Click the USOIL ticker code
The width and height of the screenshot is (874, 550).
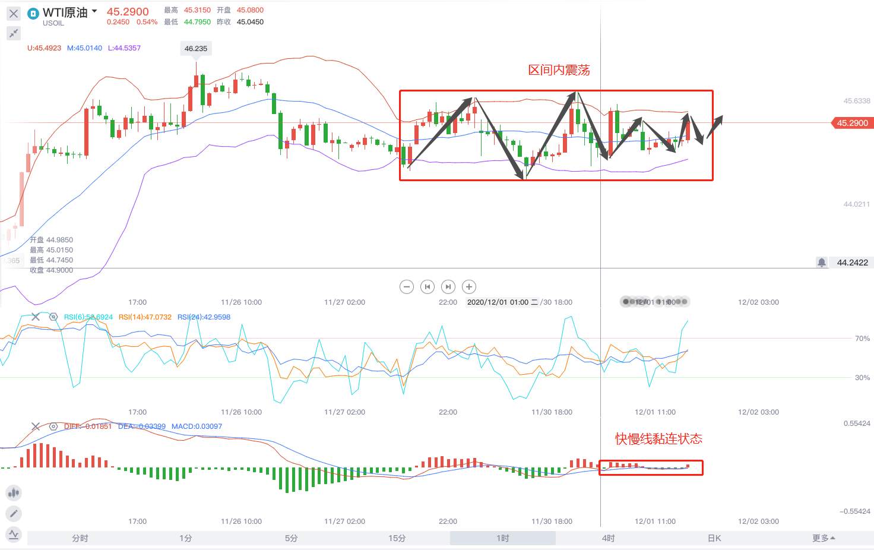coord(53,23)
